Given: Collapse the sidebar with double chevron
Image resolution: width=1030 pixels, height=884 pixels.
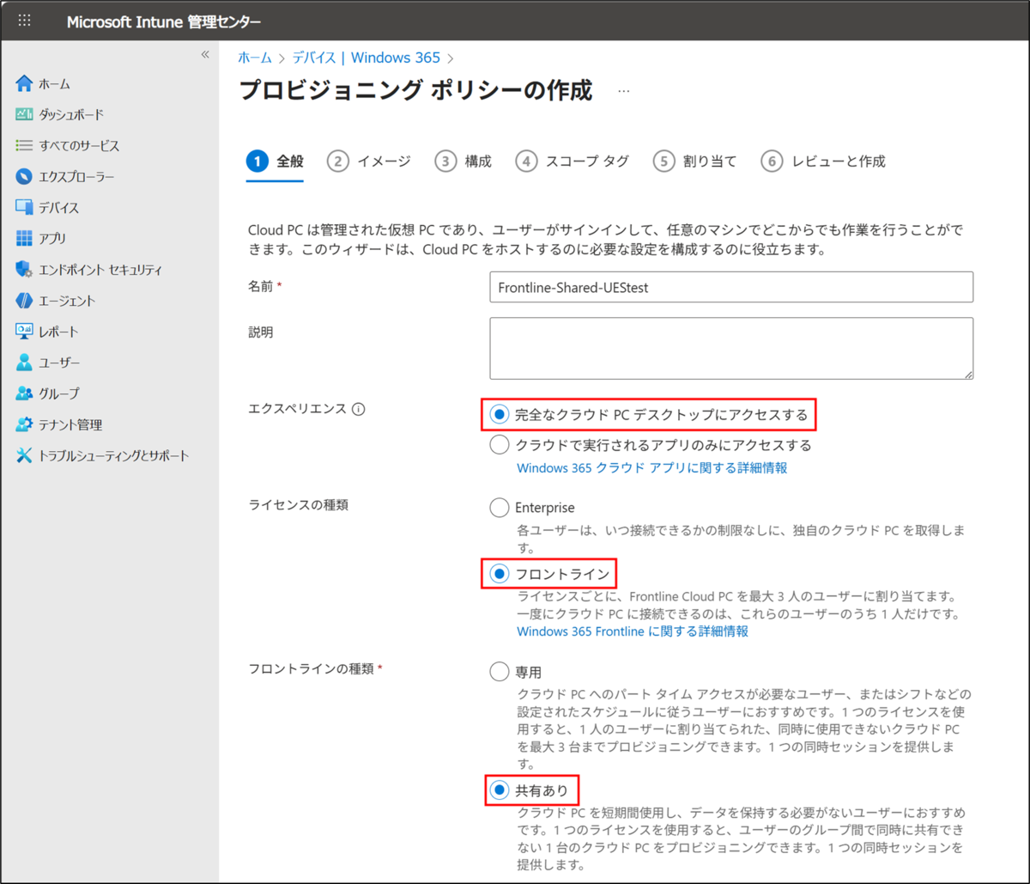Looking at the screenshot, I should click(x=205, y=54).
